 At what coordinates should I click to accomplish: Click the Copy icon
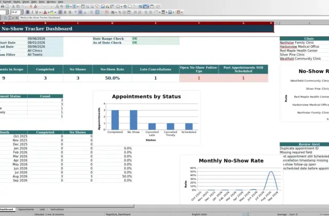pos(18,7)
